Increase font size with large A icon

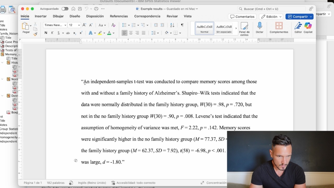pos(84,25)
